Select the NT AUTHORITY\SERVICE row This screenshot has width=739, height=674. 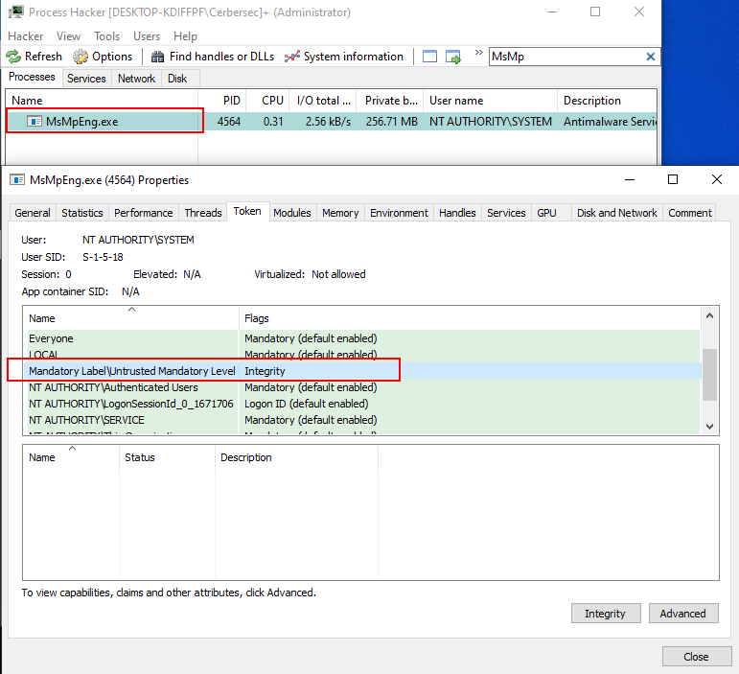pyautogui.click(x=362, y=420)
